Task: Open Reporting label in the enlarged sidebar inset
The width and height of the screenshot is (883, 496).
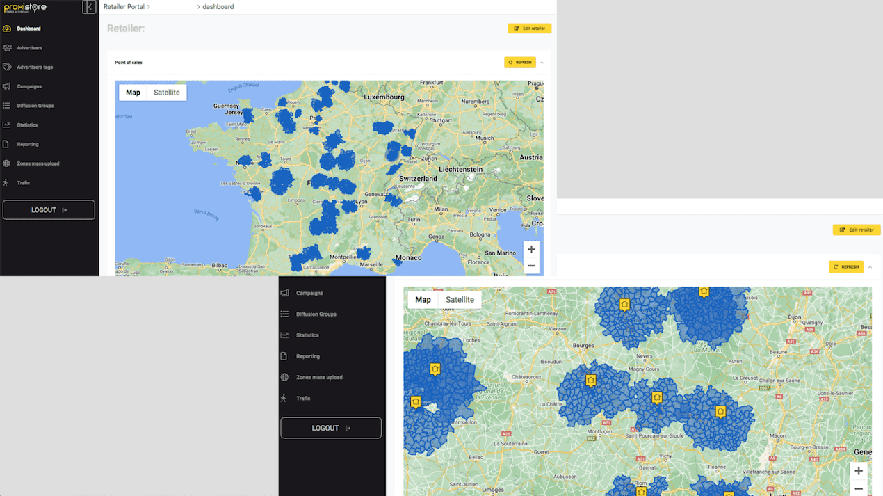Action: point(308,356)
